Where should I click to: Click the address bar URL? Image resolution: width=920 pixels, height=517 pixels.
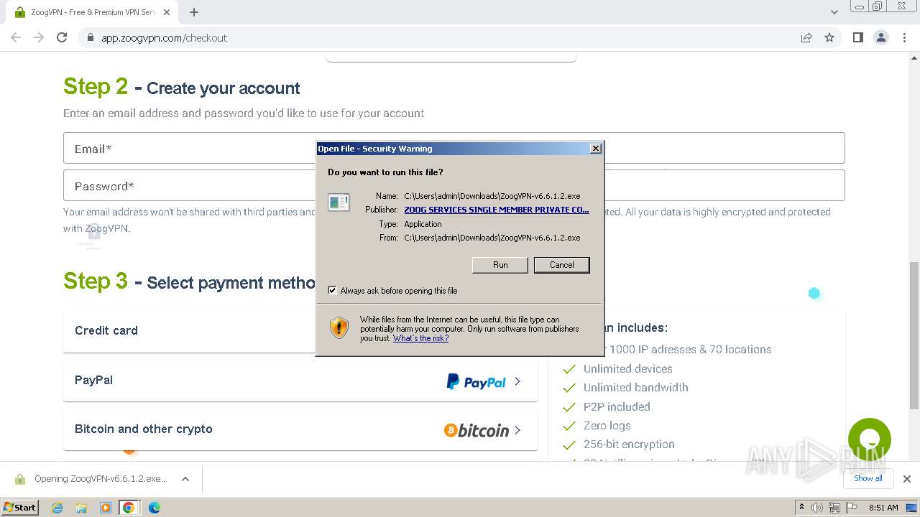pyautogui.click(x=164, y=38)
